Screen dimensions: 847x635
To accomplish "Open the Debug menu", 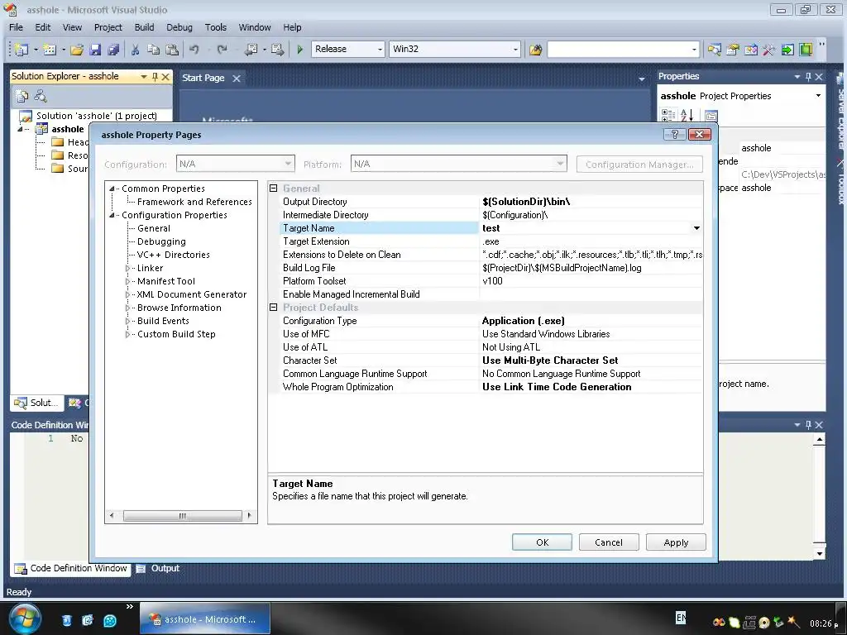I will [x=179, y=27].
